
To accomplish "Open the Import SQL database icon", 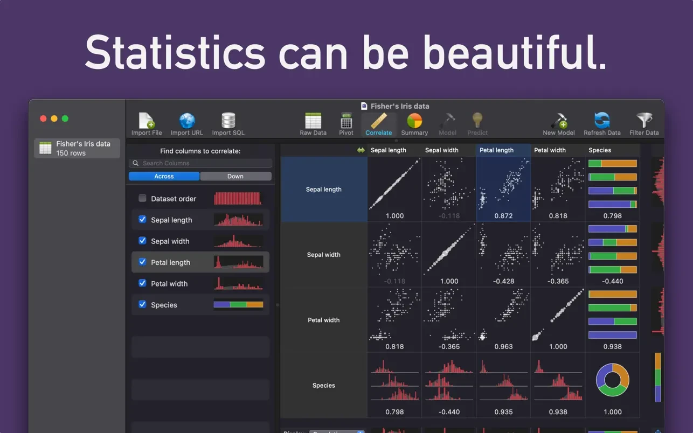I will pos(228,124).
